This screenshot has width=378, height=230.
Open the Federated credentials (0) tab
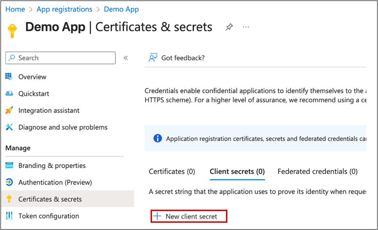(x=317, y=171)
